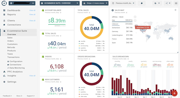Select Refunds in E-commerce menu

pos(11,47)
